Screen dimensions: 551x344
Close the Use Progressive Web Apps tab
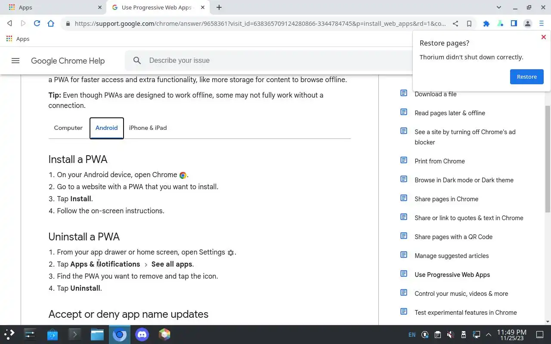point(202,7)
